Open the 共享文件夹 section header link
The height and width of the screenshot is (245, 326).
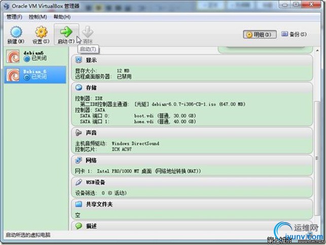tap(99, 204)
